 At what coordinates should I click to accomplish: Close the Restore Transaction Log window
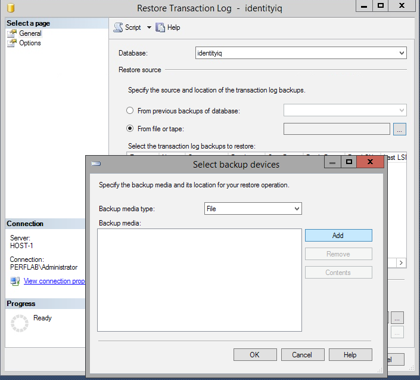tap(402, 6)
